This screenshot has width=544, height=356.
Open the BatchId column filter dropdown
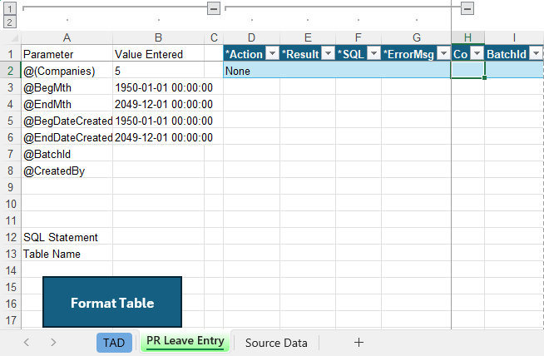pos(536,53)
